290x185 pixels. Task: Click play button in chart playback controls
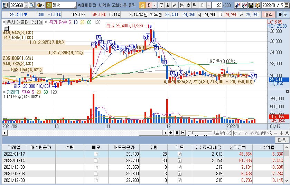click(165, 133)
